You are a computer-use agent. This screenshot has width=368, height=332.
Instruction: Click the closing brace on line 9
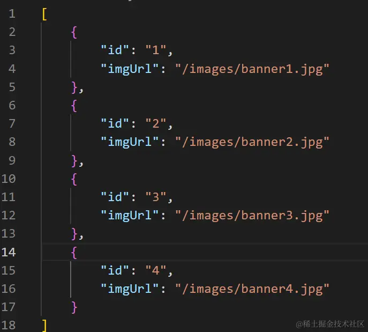coord(74,161)
